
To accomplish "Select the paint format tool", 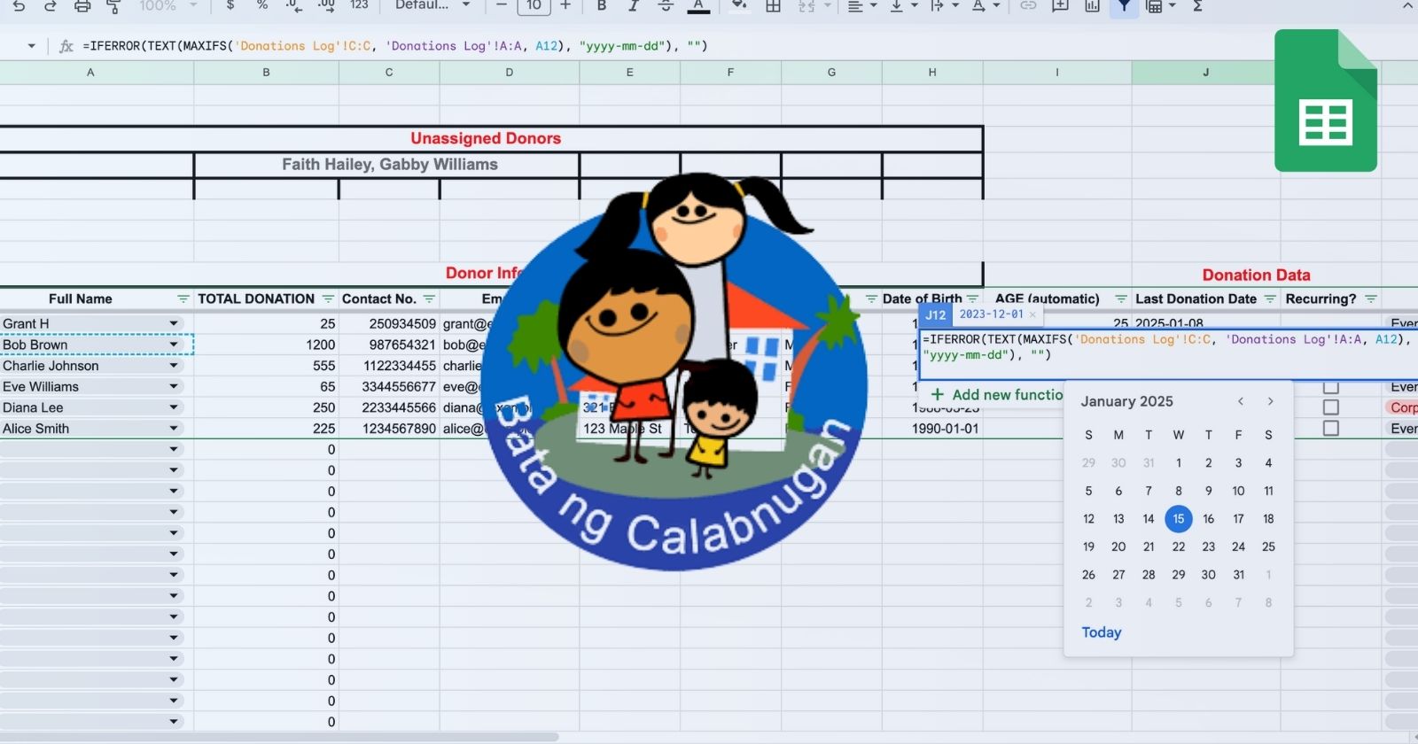I will (x=113, y=6).
